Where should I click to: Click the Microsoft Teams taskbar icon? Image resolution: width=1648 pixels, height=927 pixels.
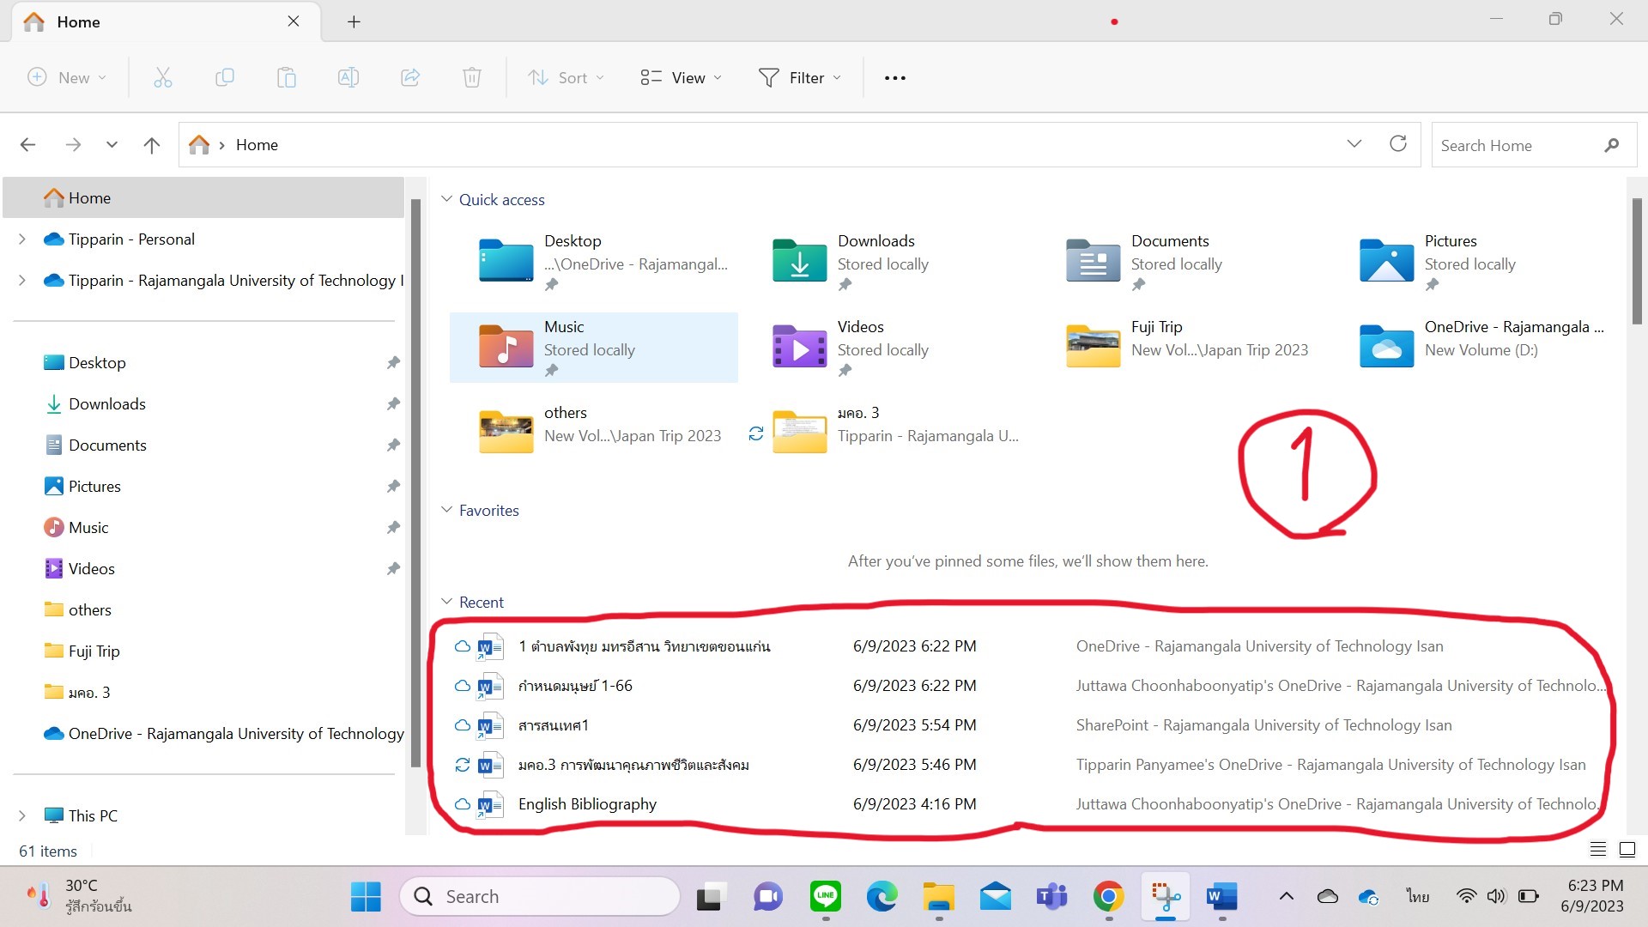point(1049,895)
